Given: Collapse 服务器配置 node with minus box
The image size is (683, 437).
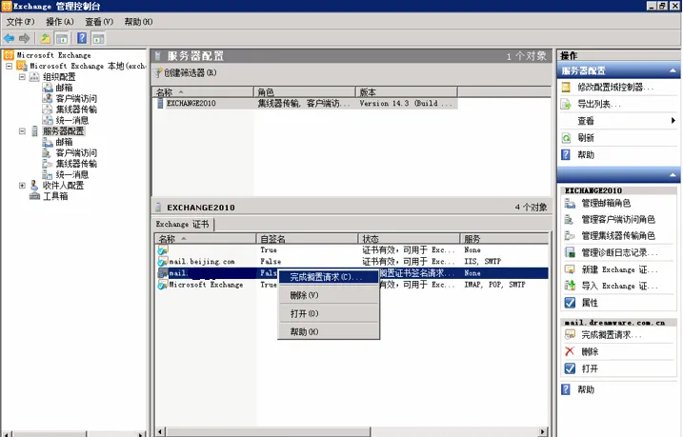Looking at the screenshot, I should pos(22,131).
